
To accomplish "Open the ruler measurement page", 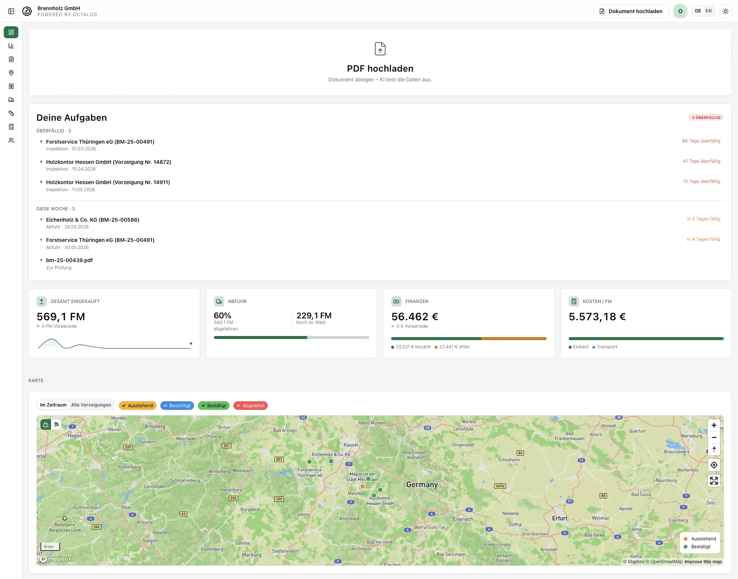I will tap(11, 113).
